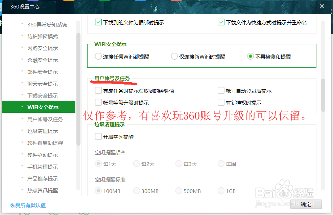Check 帐号自动登录后提示 option
This screenshot has height=215, width=333.
pyautogui.click(x=221, y=90)
